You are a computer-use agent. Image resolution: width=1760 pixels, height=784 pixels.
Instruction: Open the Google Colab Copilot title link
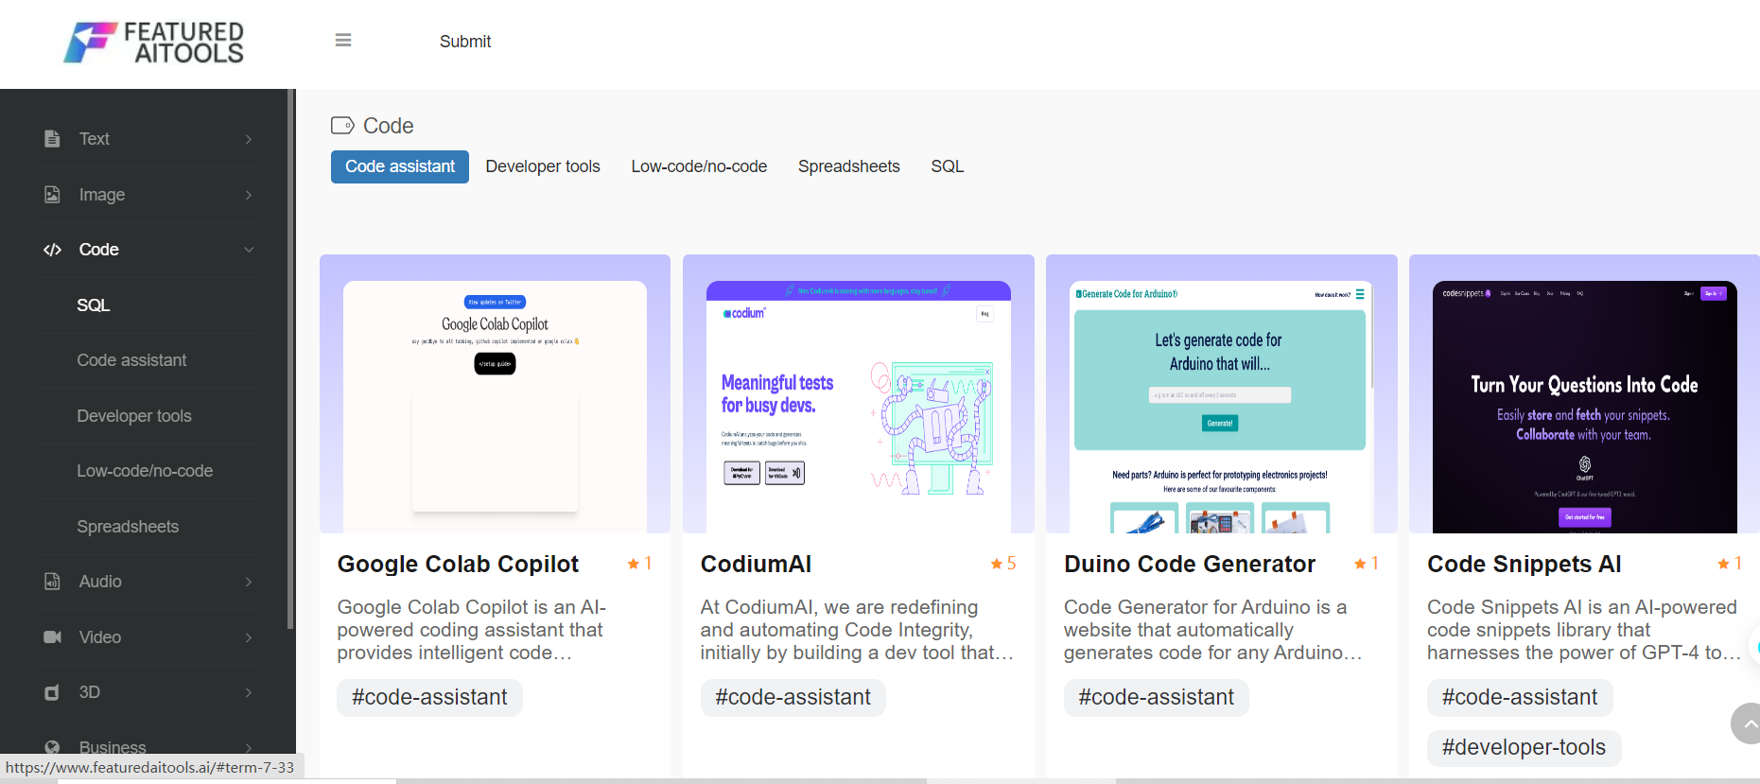[458, 564]
